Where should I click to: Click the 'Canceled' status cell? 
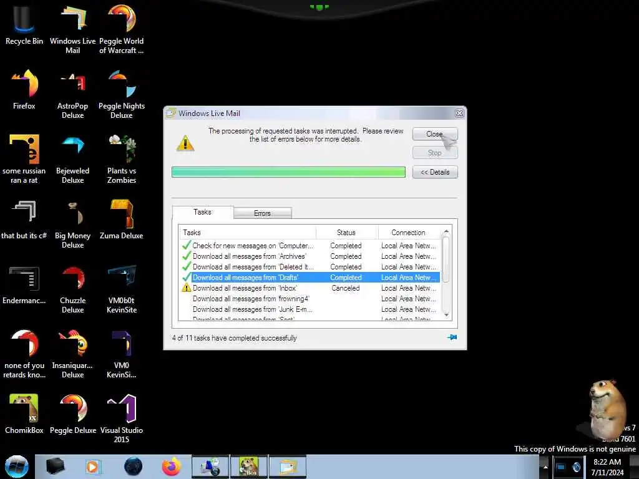click(x=346, y=288)
